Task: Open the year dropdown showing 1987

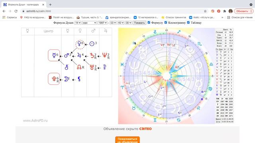Action: coord(102,23)
